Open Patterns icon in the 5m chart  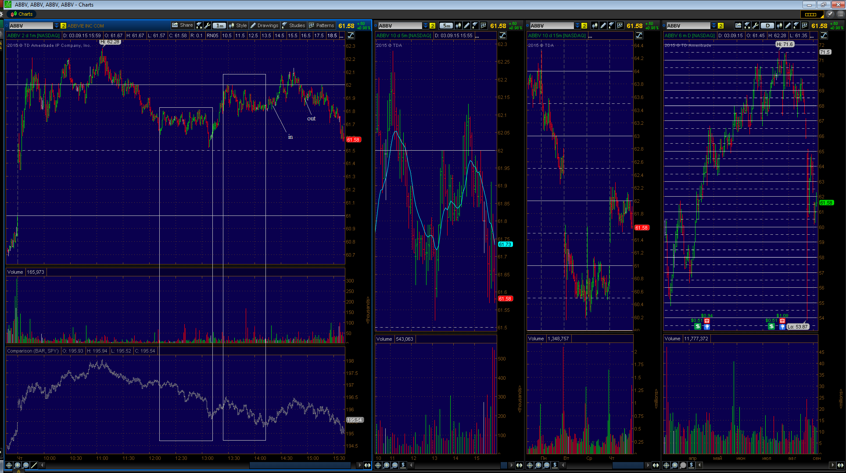coord(484,26)
